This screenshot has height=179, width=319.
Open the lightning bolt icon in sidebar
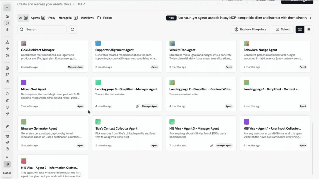pyautogui.click(x=7, y=49)
